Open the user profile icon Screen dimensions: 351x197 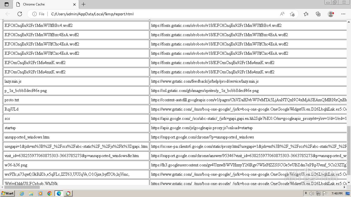(331, 14)
